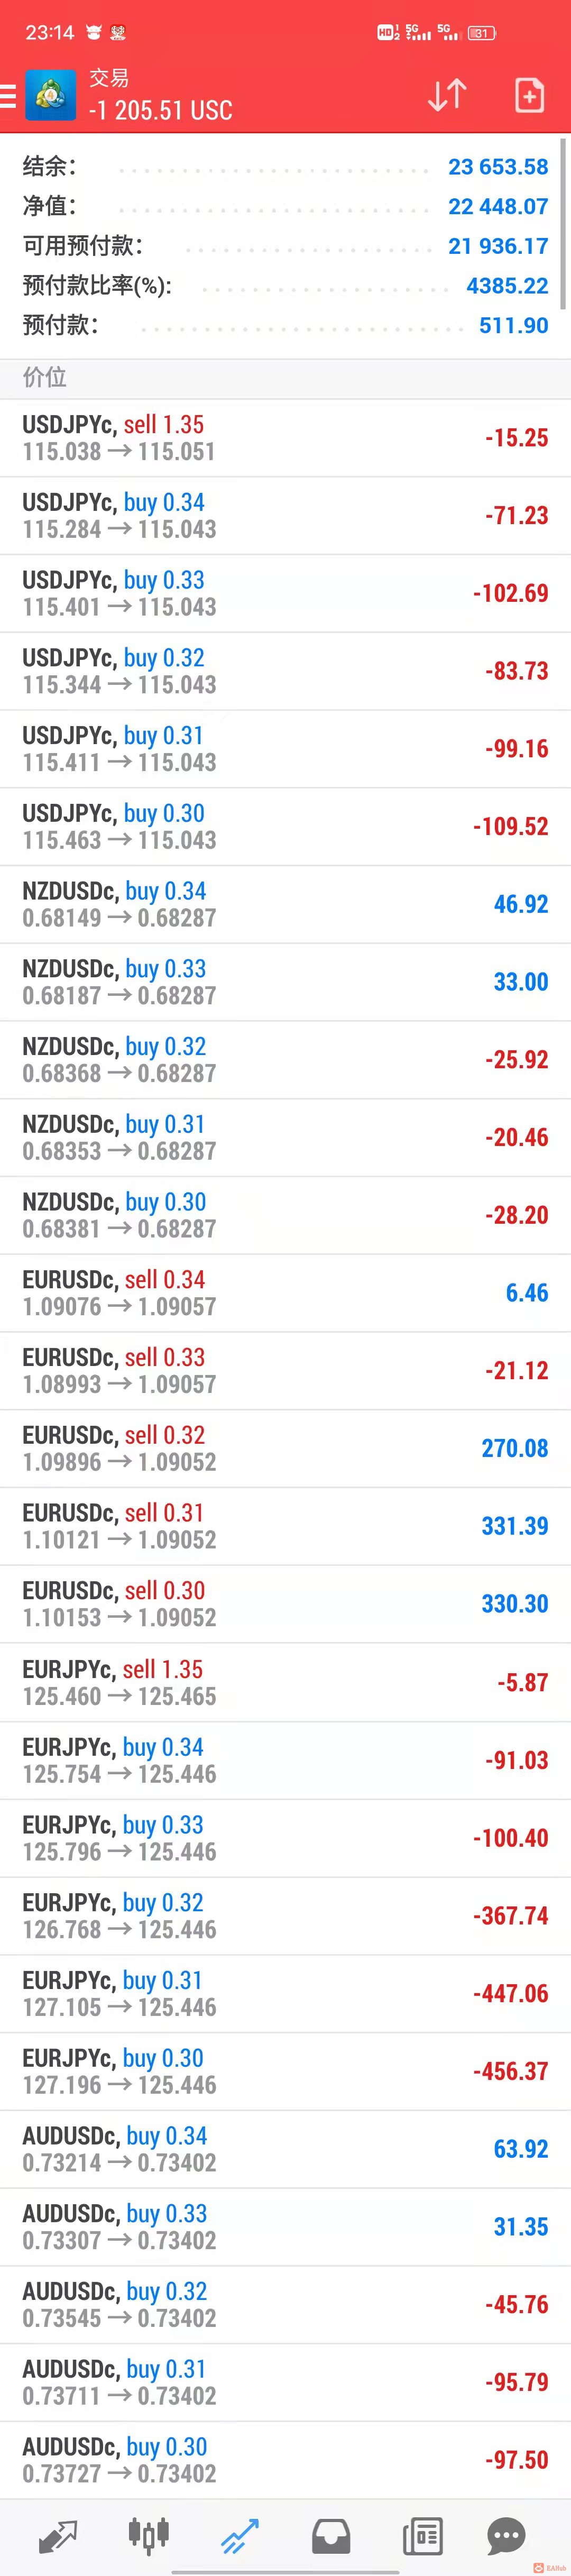Tap NZDUSDc buy 0.34 position
571x2576 pixels.
tap(285, 904)
